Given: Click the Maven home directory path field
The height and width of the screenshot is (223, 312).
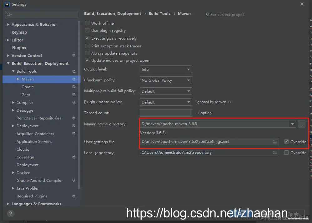Looking at the screenshot, I should 214,124.
